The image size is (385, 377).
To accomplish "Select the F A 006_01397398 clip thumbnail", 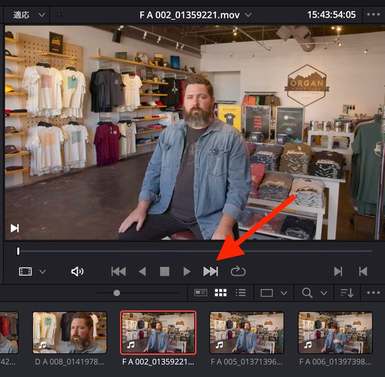I will [335, 332].
